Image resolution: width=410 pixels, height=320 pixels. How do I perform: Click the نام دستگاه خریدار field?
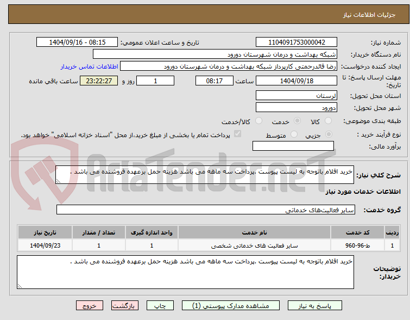pos(215,54)
